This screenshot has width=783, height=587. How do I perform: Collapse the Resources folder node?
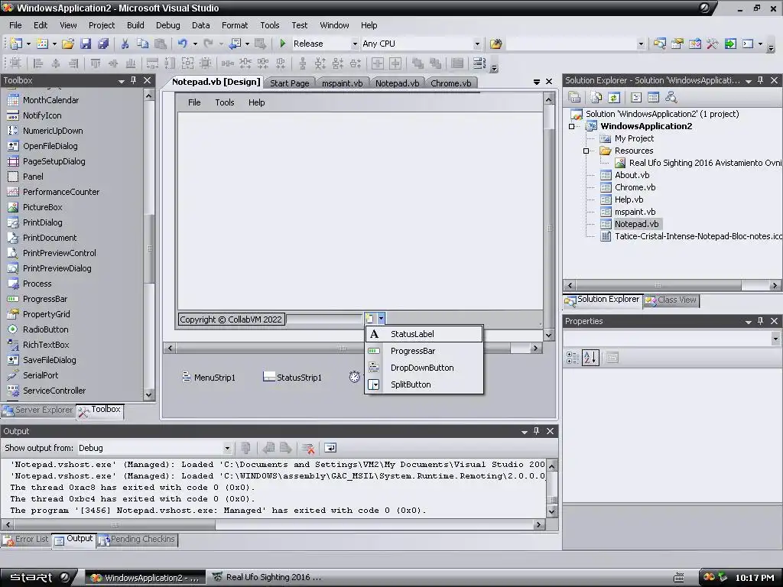point(586,151)
